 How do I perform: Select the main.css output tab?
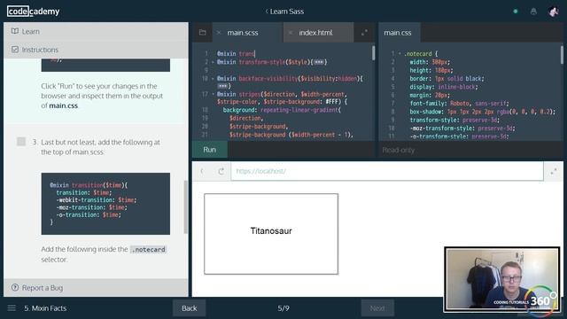[x=398, y=33]
